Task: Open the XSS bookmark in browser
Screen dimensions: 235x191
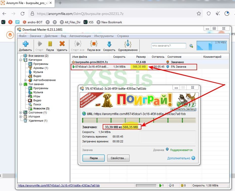Action: pos(89,22)
